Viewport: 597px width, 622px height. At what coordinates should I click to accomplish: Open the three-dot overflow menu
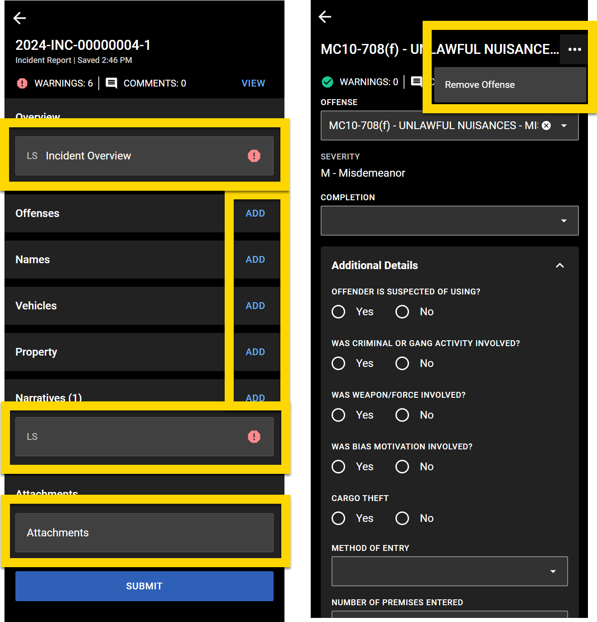pos(574,49)
